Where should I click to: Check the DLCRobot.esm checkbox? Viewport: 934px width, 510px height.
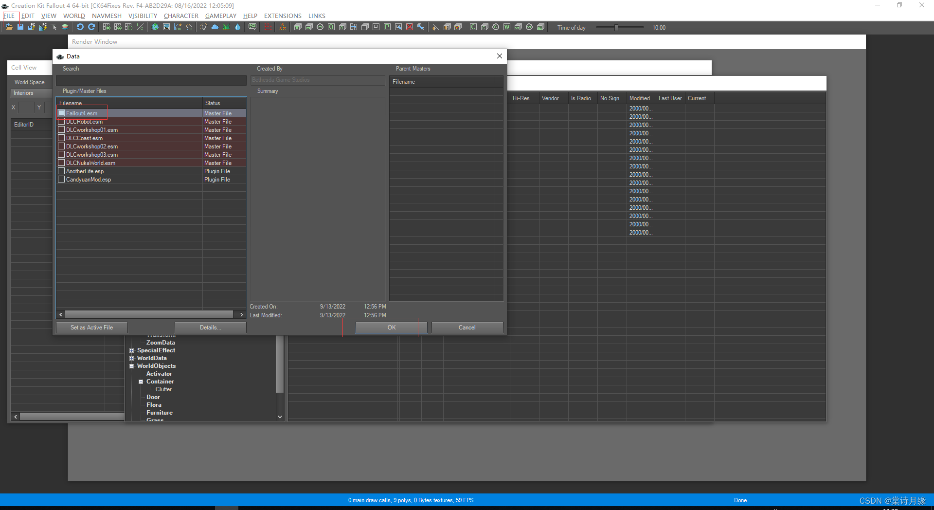[x=61, y=121]
